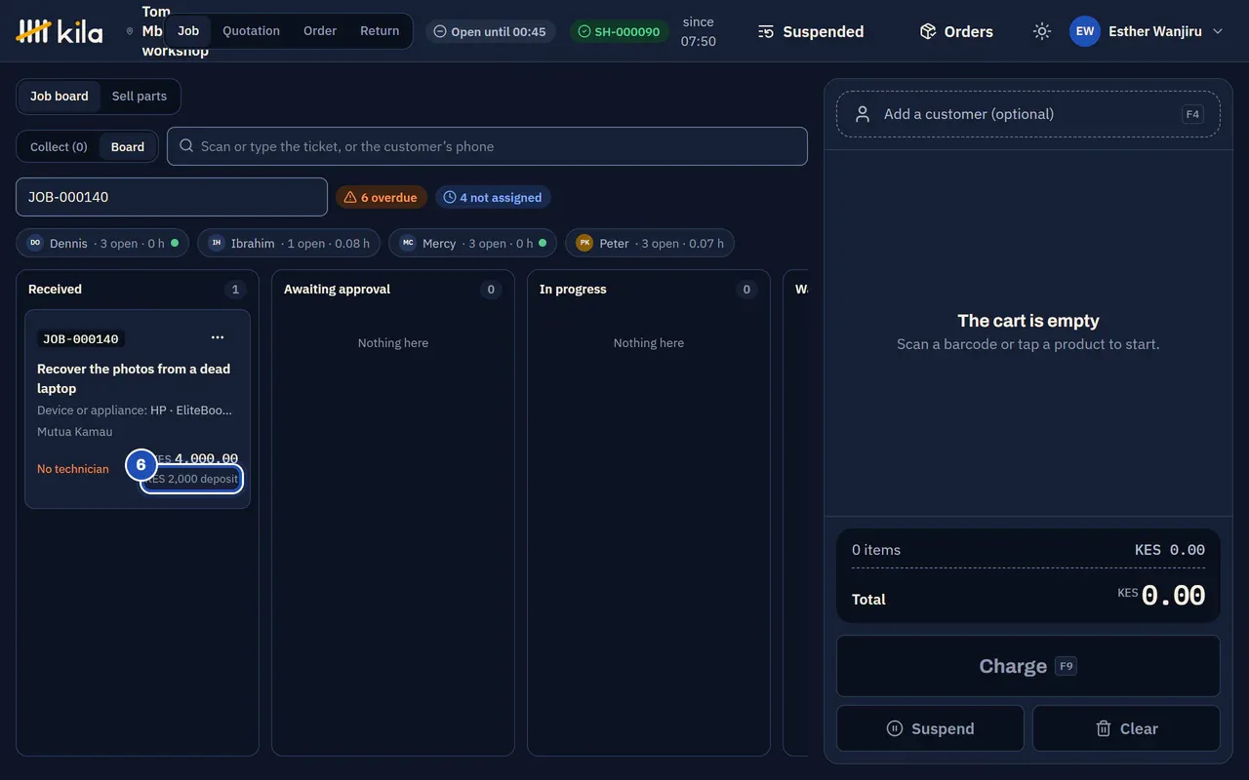Filter jobs by technician Peter
The image size is (1249, 780).
point(650,243)
